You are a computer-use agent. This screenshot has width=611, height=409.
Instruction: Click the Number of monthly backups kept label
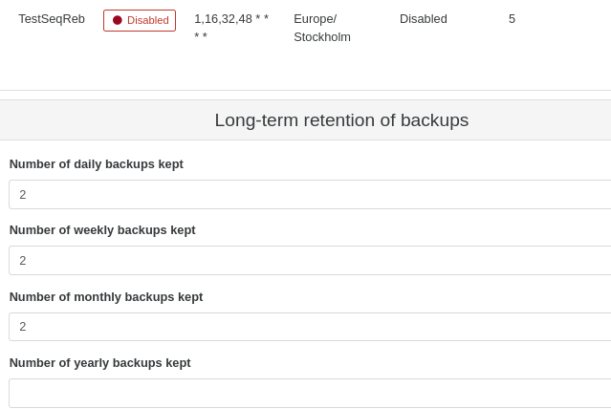106,297
